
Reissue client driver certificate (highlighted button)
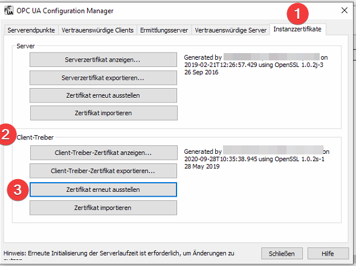tap(103, 189)
